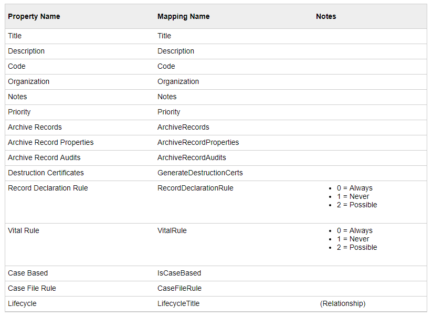This screenshot has width=433, height=317.
Task: Click the Property Name column header
Action: [34, 16]
